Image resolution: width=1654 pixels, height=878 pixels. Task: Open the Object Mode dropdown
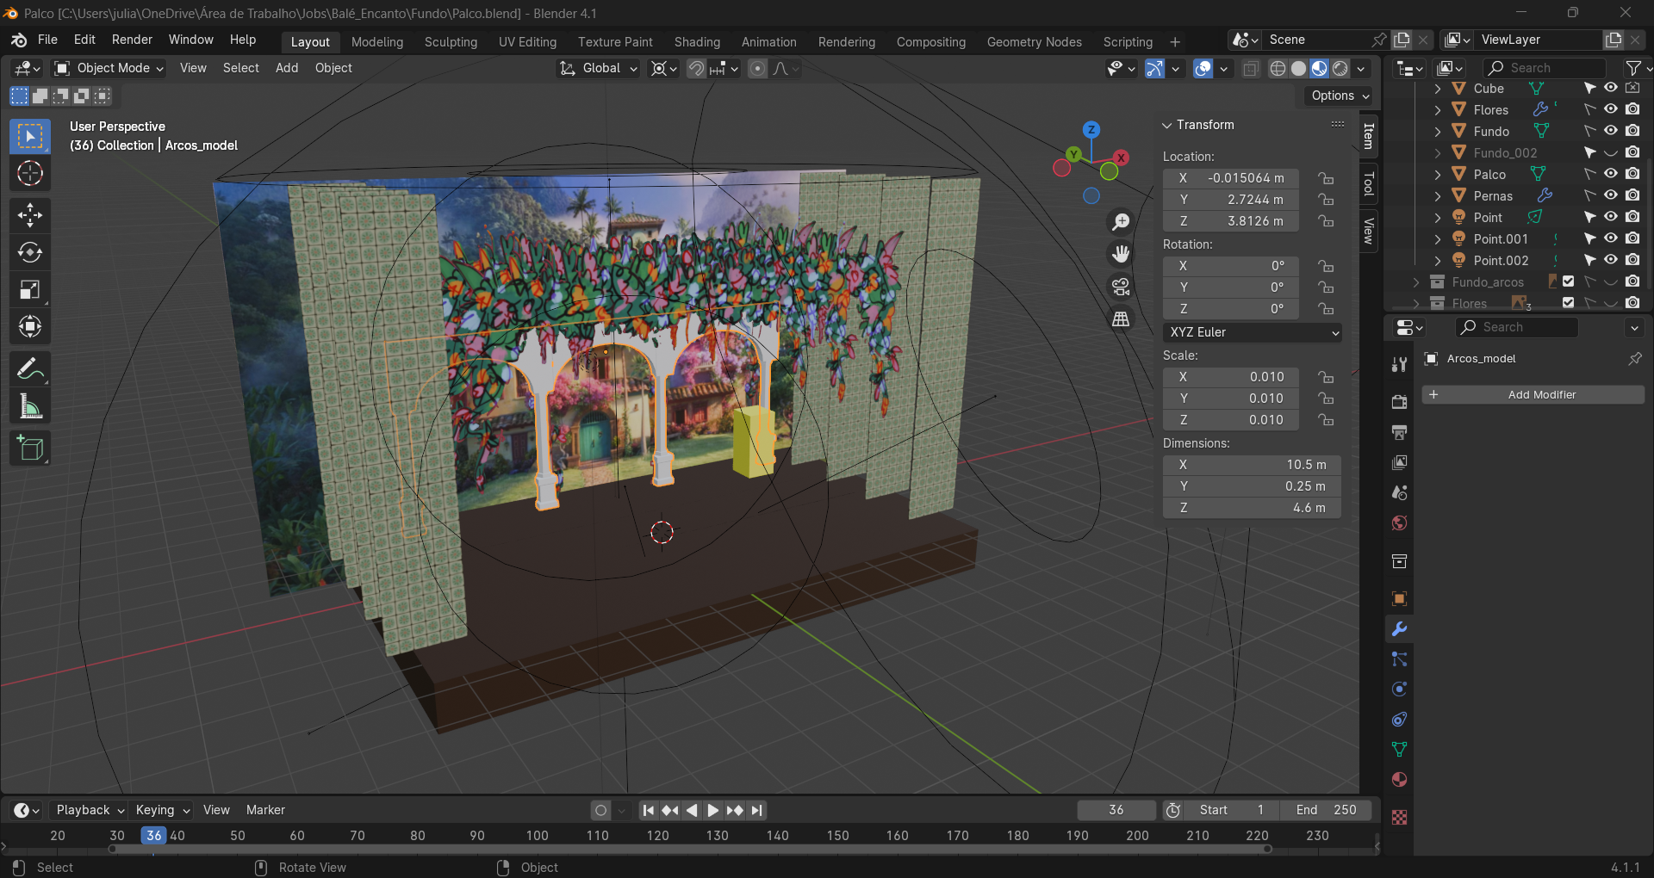pyautogui.click(x=109, y=68)
